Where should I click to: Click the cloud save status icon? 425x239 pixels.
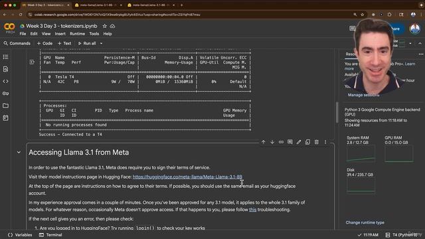tap(112, 26)
